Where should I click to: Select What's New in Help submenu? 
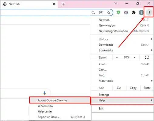tap(60, 106)
